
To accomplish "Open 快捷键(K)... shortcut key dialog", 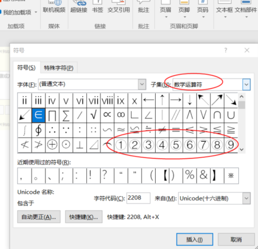I will coord(83,217).
